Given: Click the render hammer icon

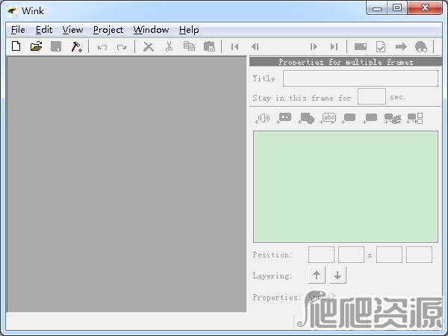Looking at the screenshot, I should [76, 46].
